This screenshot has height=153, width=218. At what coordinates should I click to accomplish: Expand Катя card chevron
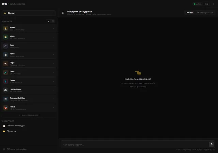(x=54, y=46)
